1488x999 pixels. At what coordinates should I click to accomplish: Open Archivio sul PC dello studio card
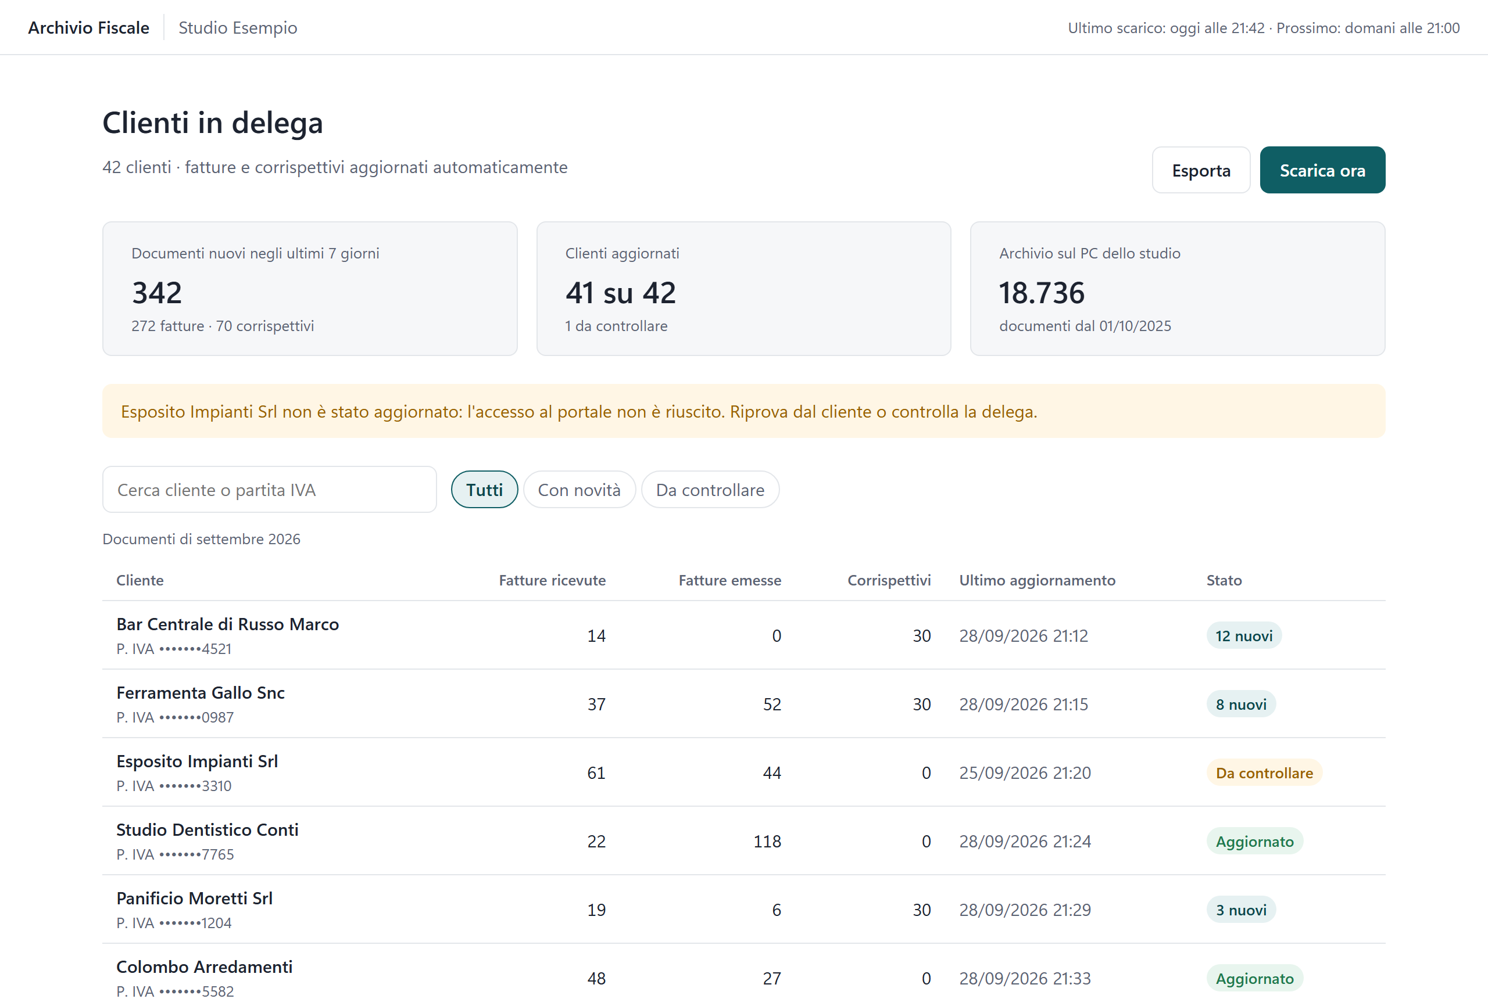1178,289
